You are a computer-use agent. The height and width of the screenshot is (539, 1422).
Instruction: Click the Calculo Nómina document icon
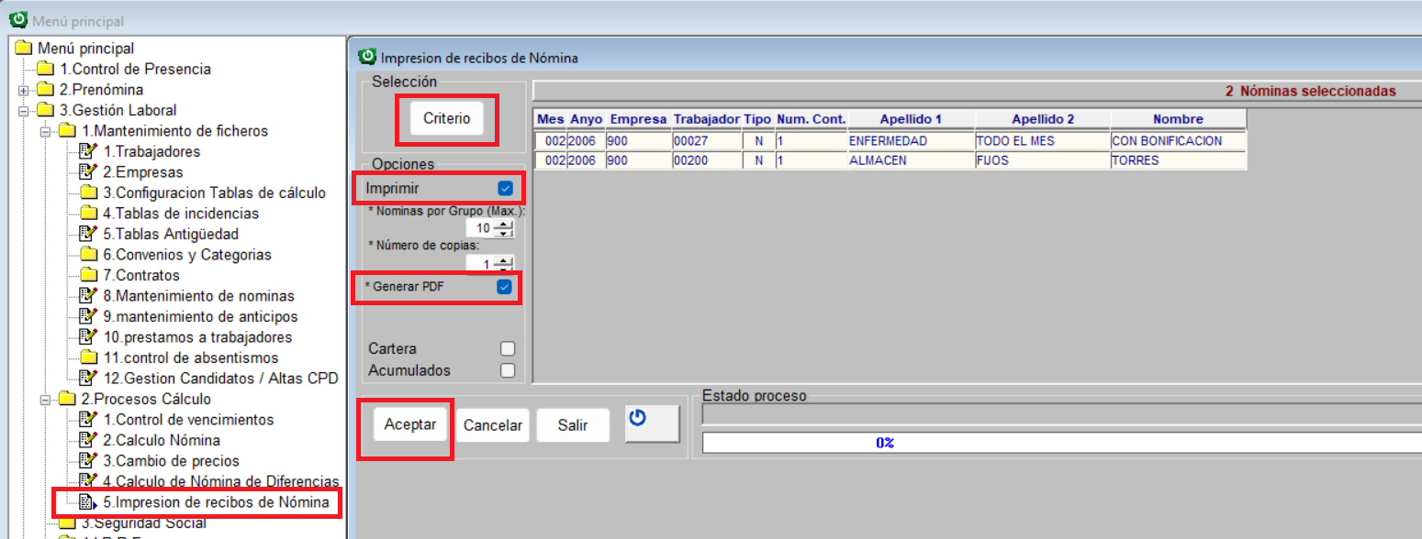coord(88,440)
